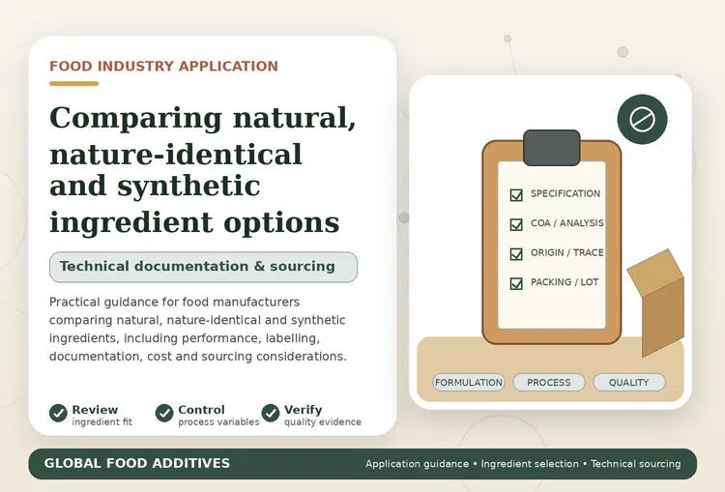Click the 'quality evidence' caption
The image size is (725, 492).
coord(323,422)
